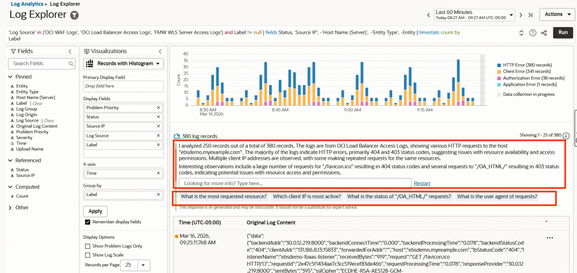
Task: Remove Problem Priority display field
Action: [x=158, y=108]
